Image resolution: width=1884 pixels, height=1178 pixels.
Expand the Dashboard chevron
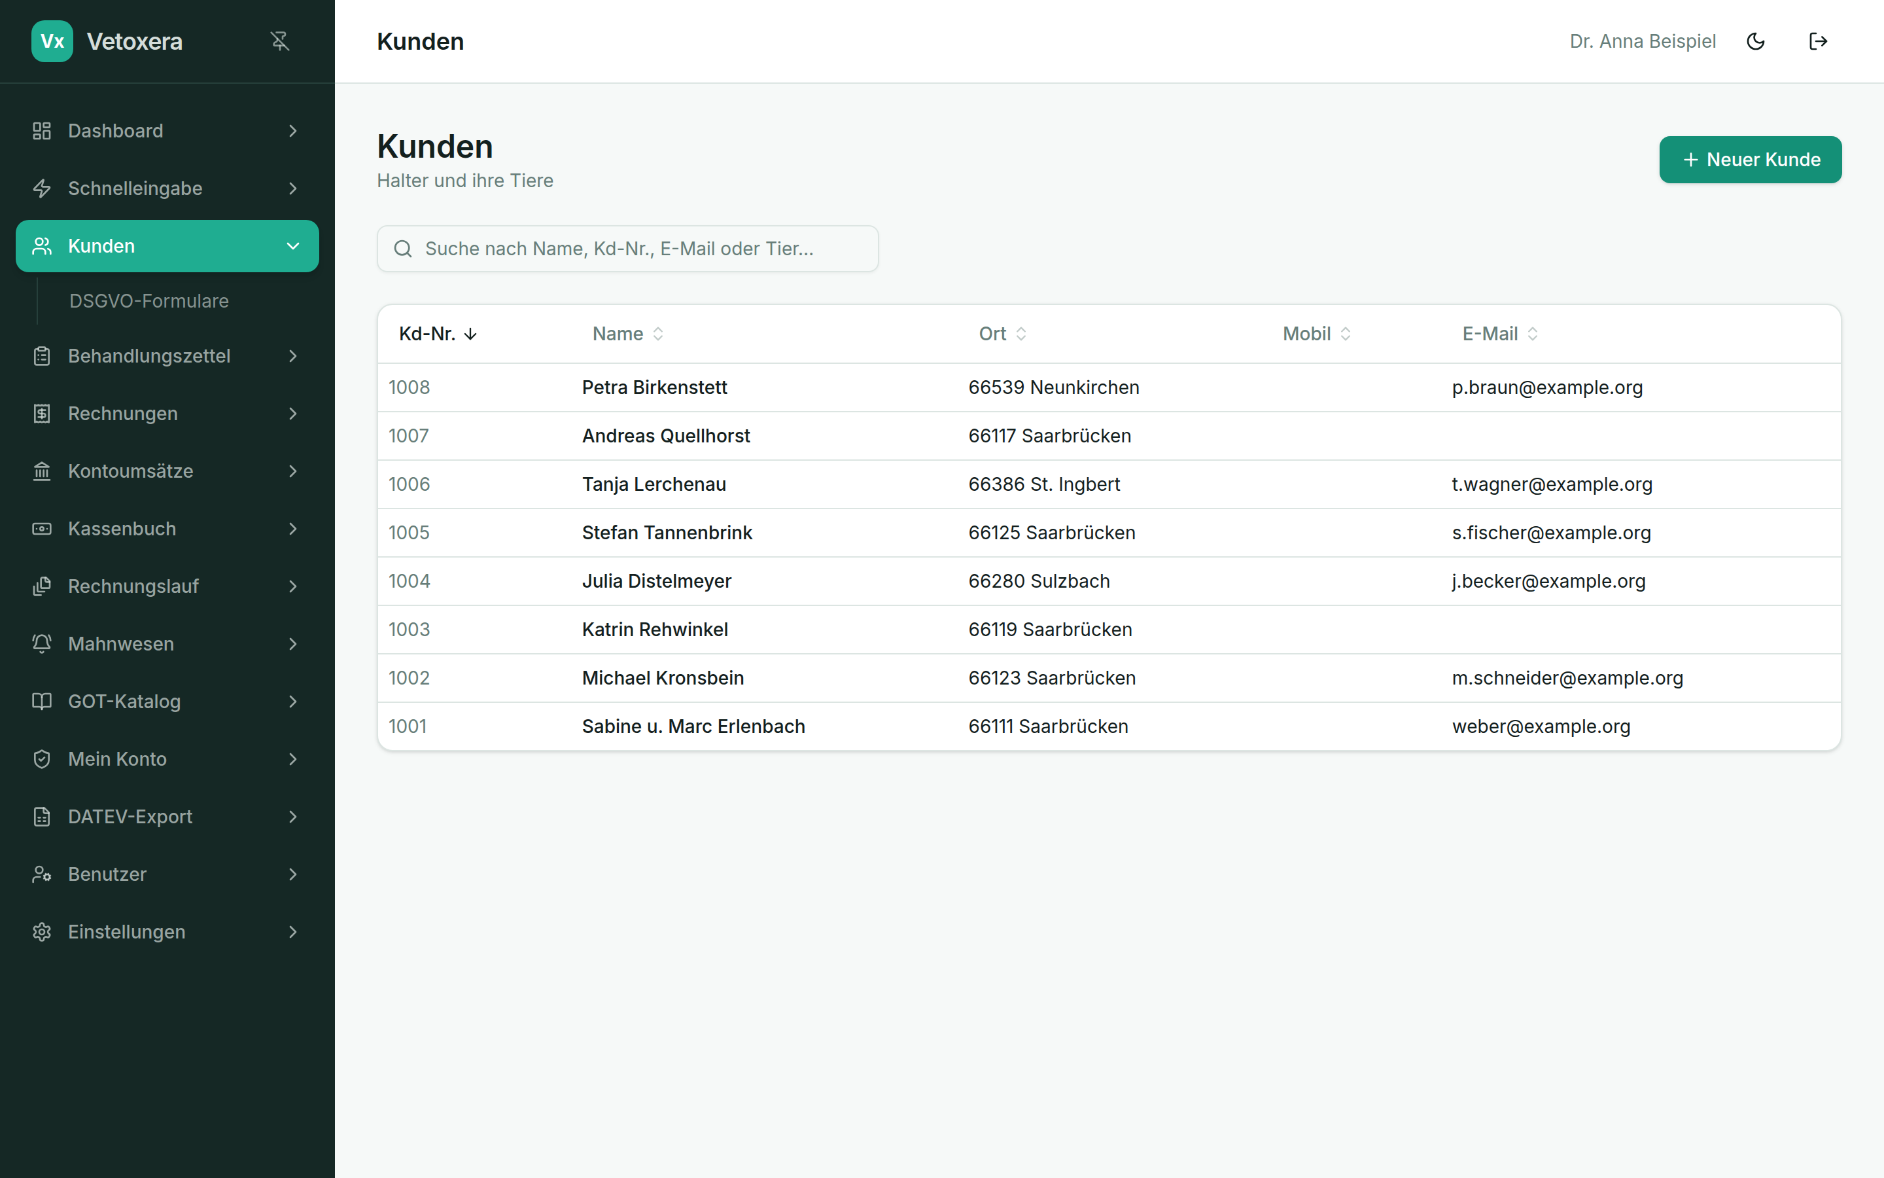[292, 131]
